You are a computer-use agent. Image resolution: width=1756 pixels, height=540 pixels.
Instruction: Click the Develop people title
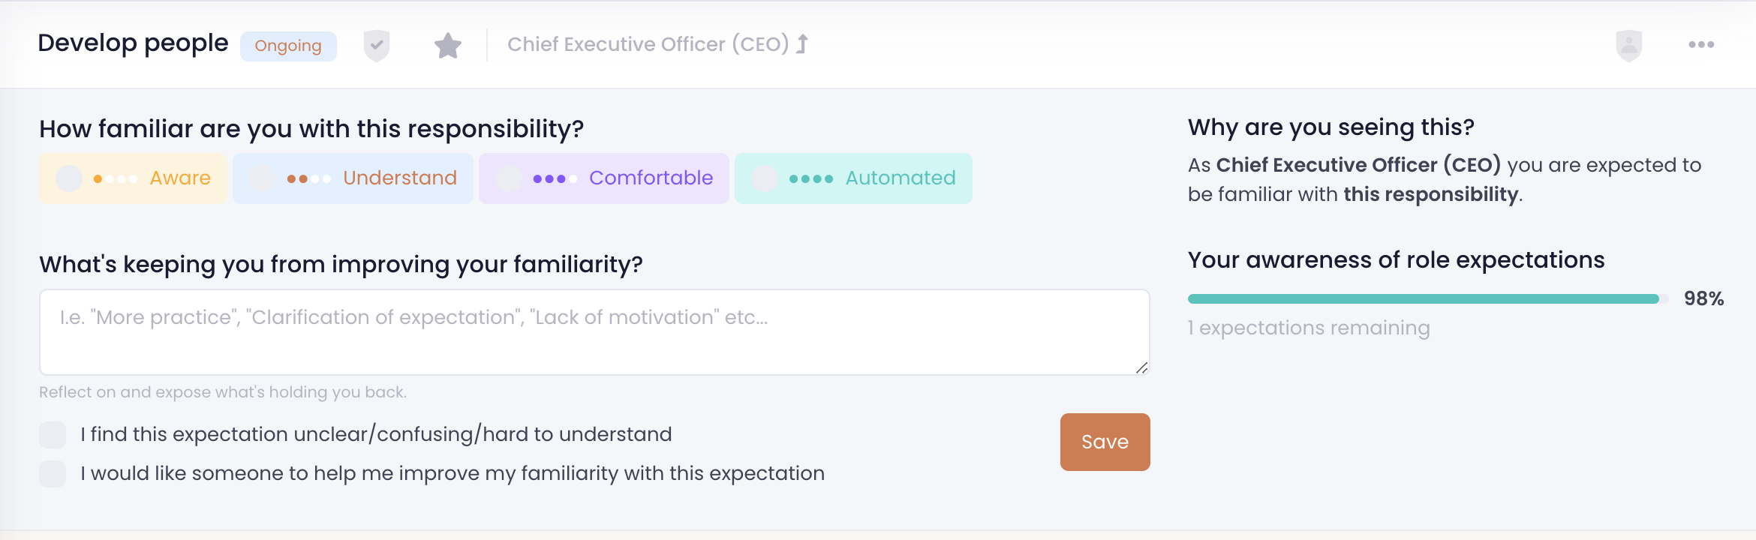(x=133, y=43)
